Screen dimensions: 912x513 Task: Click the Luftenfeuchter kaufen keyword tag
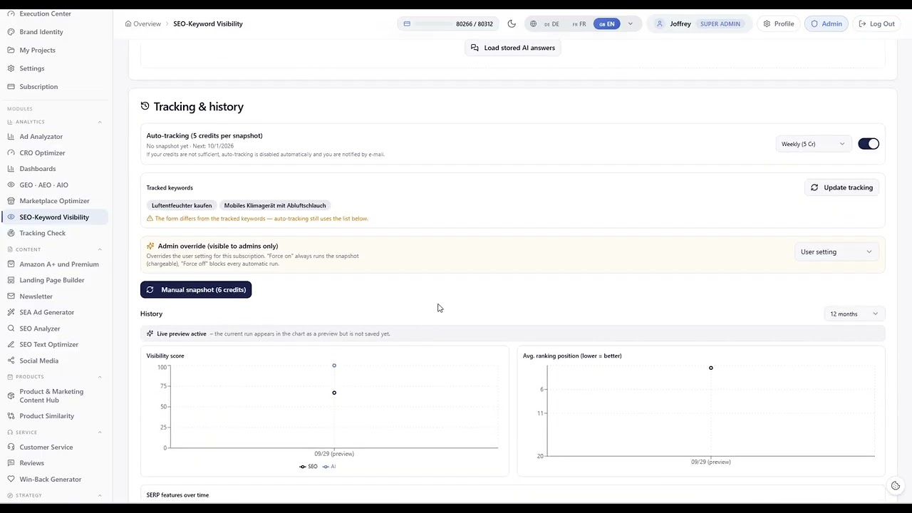click(x=182, y=206)
